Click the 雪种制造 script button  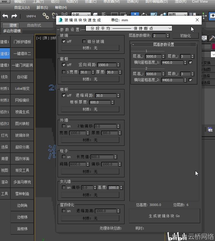click(x=22, y=194)
